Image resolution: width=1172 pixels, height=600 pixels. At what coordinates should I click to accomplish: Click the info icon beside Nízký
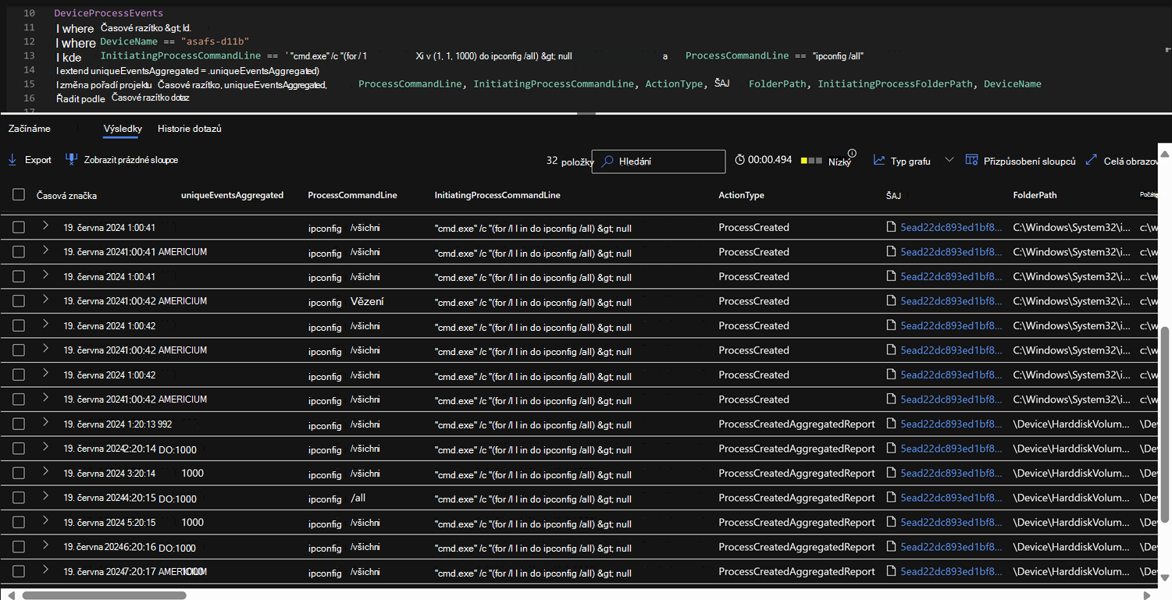point(852,154)
